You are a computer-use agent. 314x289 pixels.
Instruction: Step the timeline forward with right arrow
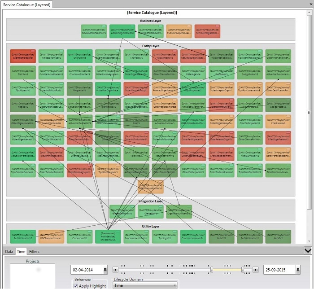point(256,270)
